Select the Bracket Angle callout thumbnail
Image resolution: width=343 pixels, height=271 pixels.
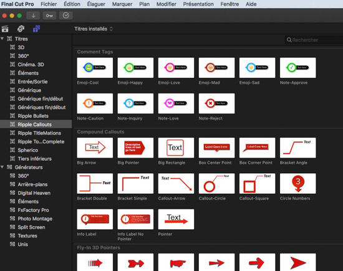[x=298, y=148]
